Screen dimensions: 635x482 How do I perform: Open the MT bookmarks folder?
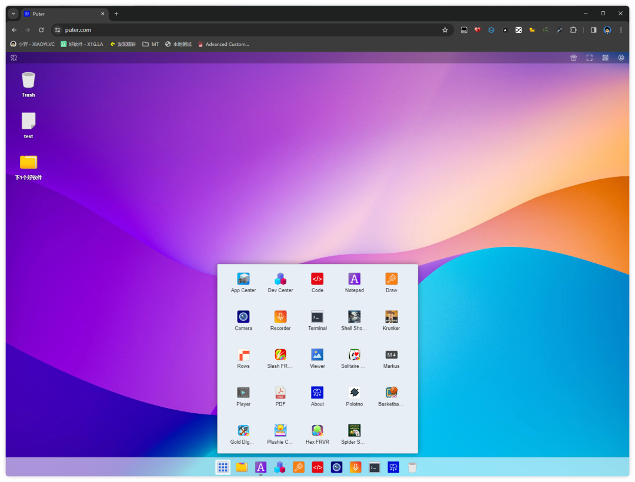coord(151,44)
